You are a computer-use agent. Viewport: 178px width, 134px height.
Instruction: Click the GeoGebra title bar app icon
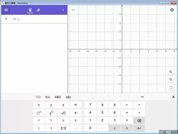click(x=3, y=3)
